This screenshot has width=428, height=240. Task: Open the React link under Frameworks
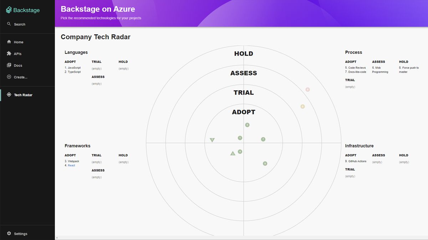coord(71,166)
